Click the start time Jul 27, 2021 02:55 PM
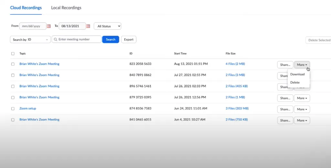331x168 pixels. [190, 75]
